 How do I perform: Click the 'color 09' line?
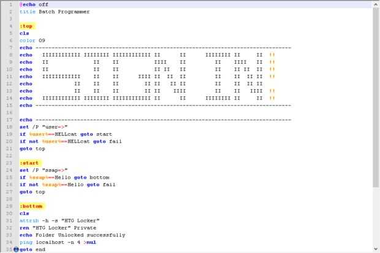tap(32, 41)
